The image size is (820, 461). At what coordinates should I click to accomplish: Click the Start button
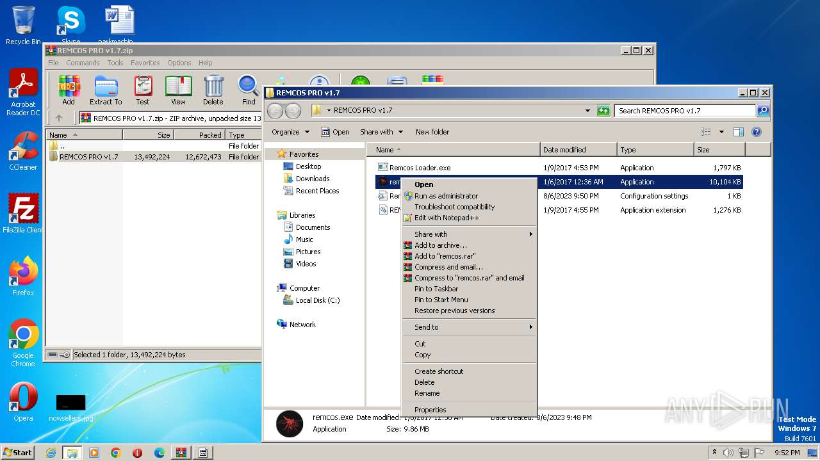pyautogui.click(x=18, y=453)
